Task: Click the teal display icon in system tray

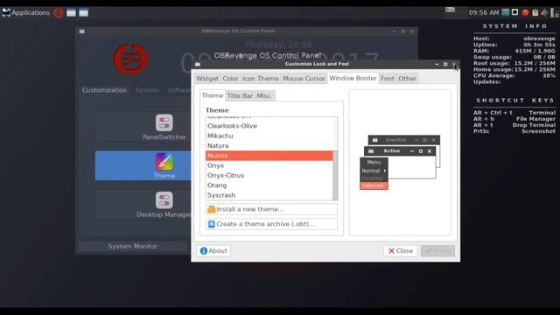Action: point(506,12)
